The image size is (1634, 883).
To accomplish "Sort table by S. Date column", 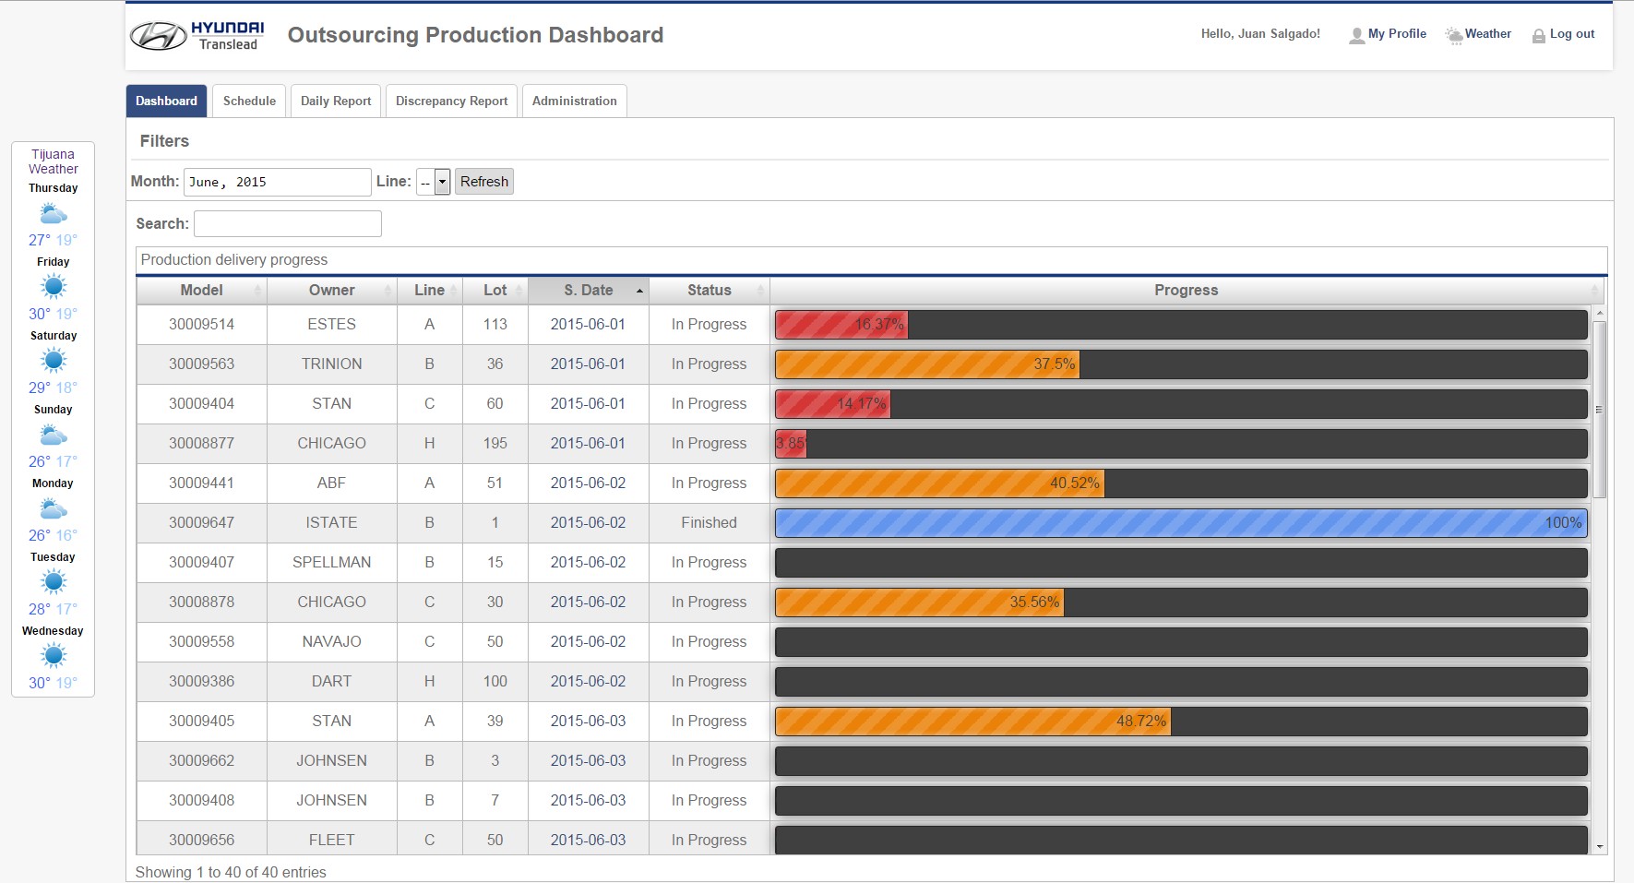I will (589, 290).
